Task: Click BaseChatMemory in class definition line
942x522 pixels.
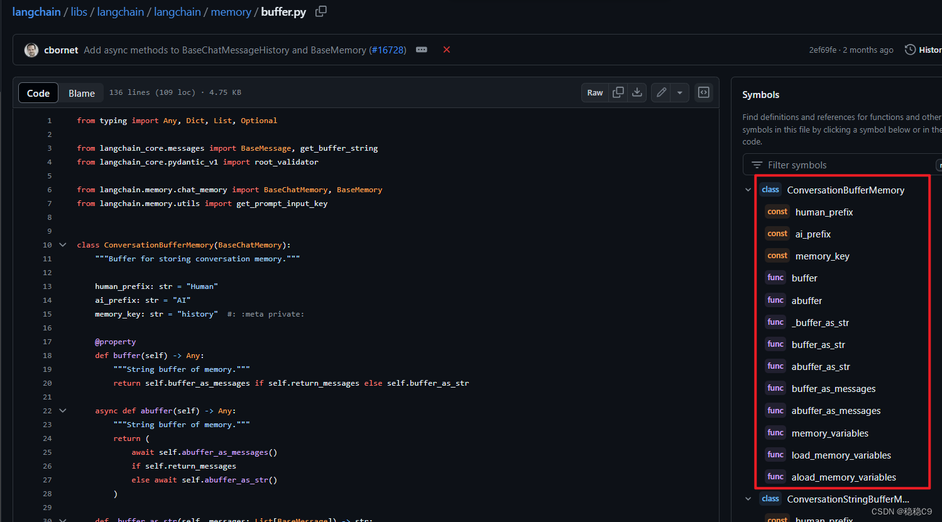Action: 250,245
